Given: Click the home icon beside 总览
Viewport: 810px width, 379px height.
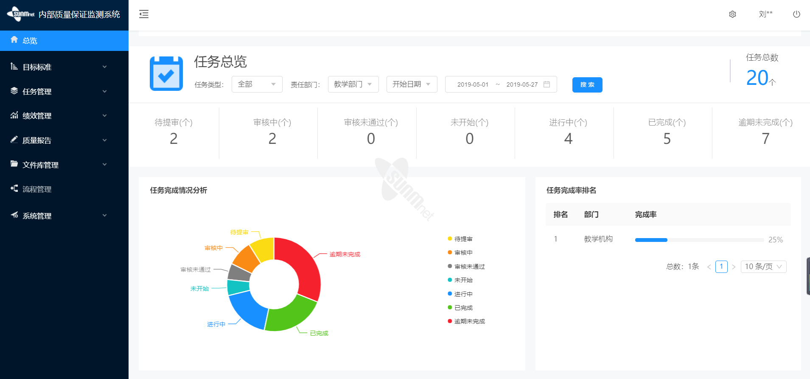Looking at the screenshot, I should coord(14,40).
